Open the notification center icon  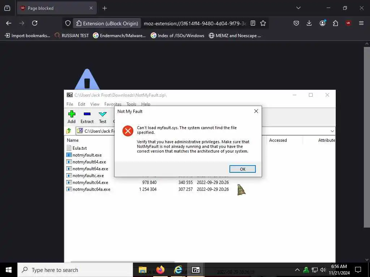[358, 270]
